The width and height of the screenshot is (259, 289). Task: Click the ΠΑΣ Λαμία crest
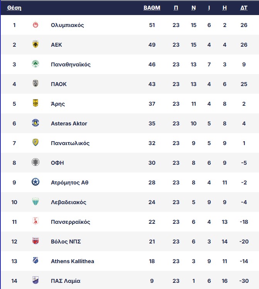tap(36, 281)
